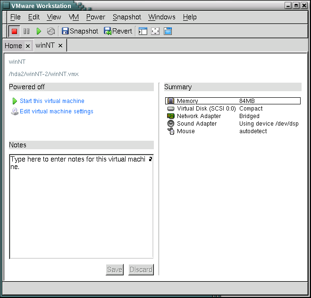Click the green arrow beside Start link

(15, 101)
